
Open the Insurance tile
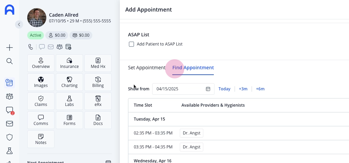69,63
